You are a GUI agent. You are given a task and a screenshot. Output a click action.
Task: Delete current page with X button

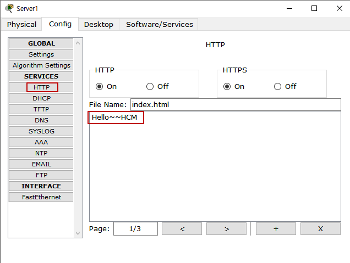click(x=320, y=228)
